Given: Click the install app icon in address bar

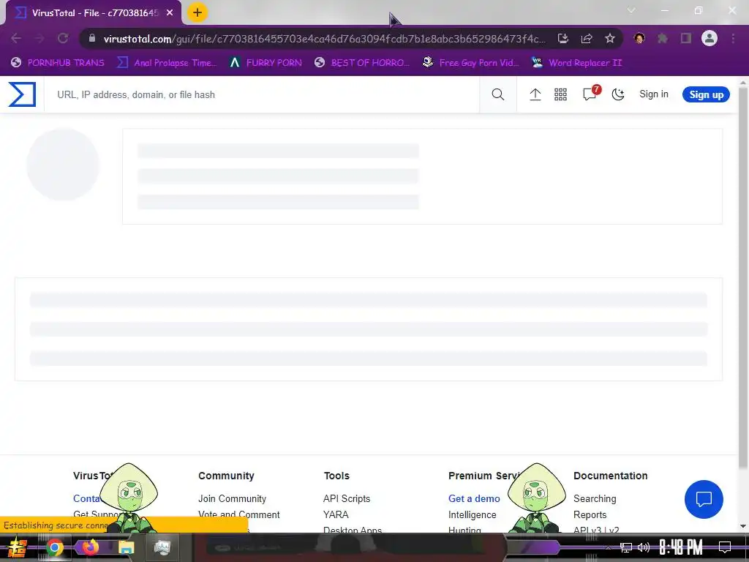Looking at the screenshot, I should pos(563,39).
